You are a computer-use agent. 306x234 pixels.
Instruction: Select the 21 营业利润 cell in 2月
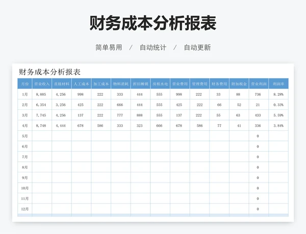coord(258,105)
